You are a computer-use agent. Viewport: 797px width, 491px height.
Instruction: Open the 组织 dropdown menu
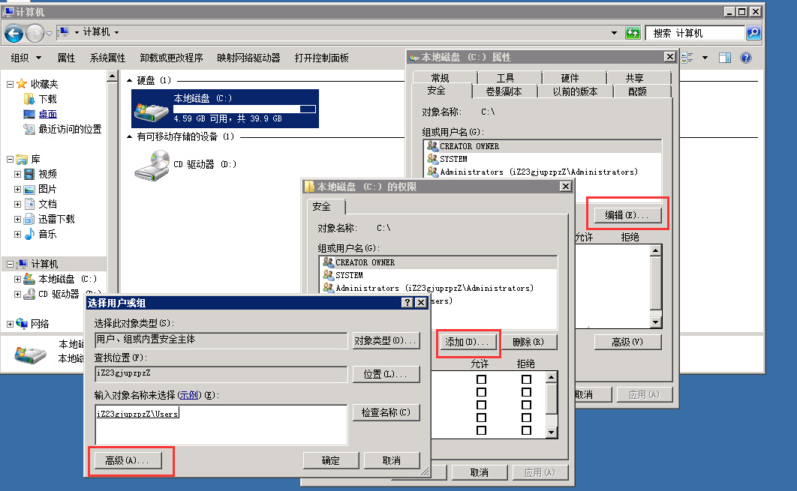pyautogui.click(x=24, y=58)
